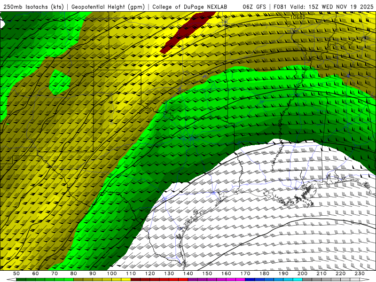Click the 10680 height contour label
This screenshot has width=376, height=282.
tap(298, 17)
